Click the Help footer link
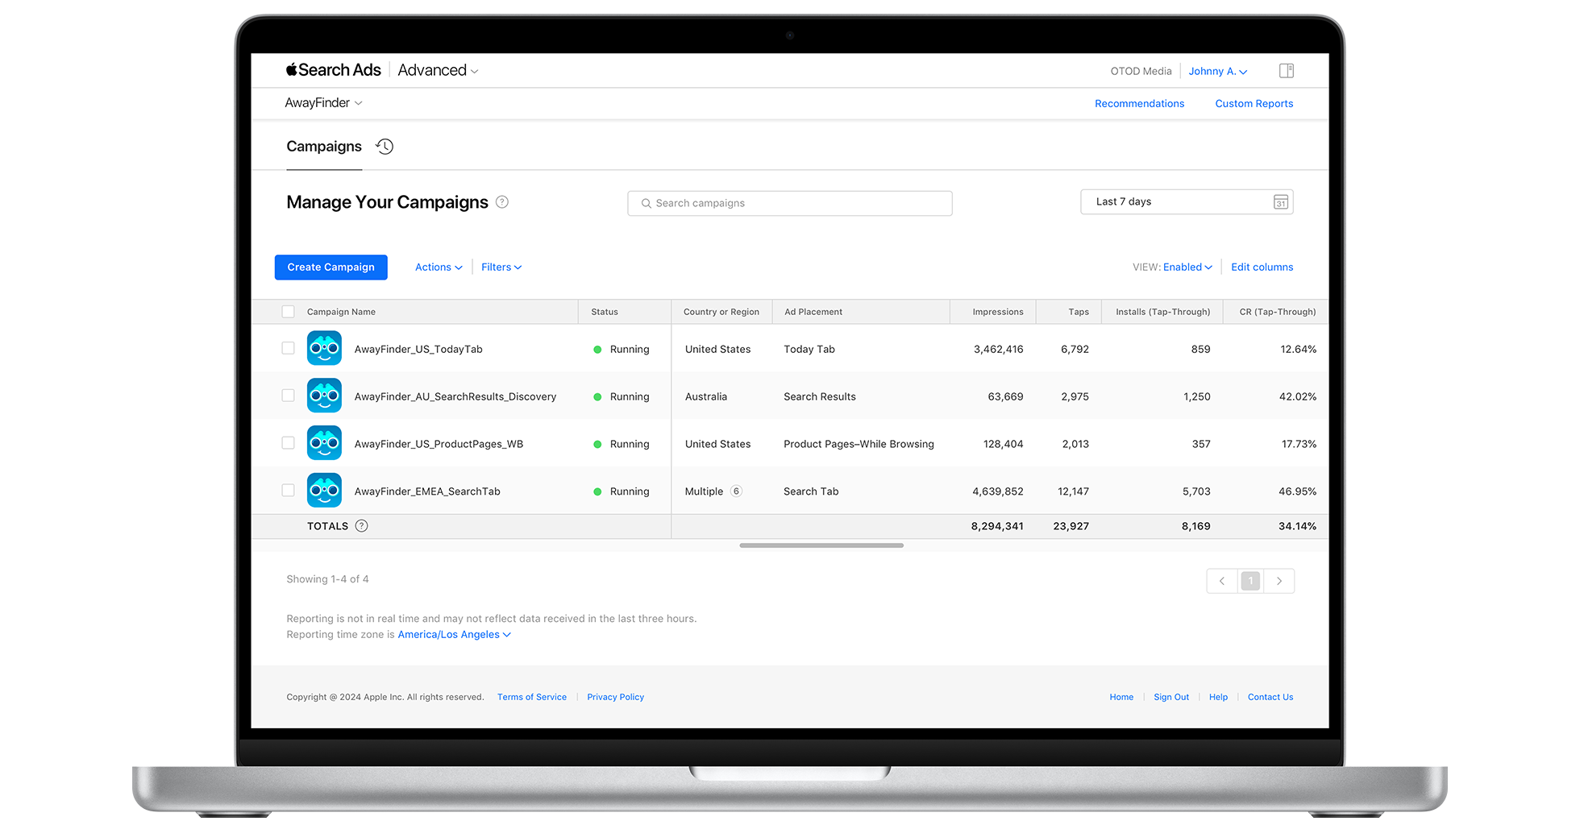Image resolution: width=1580 pixels, height=825 pixels. [x=1218, y=698]
